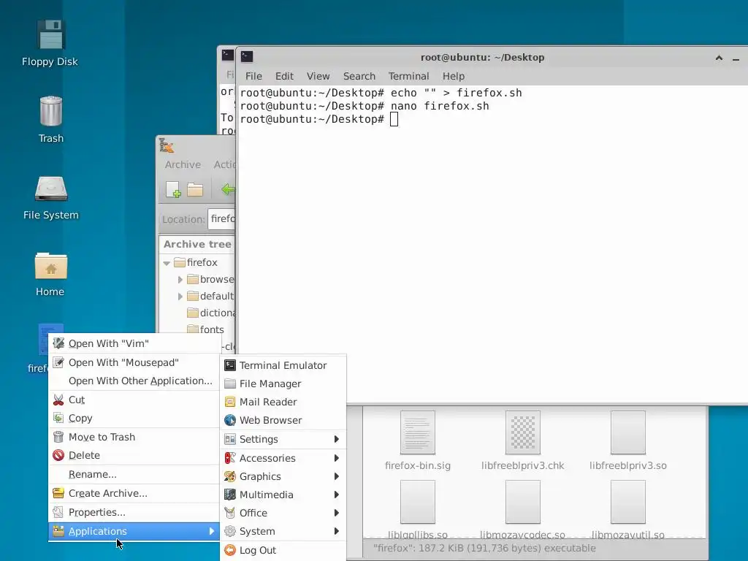Open the terminal View menu
Image resolution: width=748 pixels, height=561 pixels.
point(318,76)
